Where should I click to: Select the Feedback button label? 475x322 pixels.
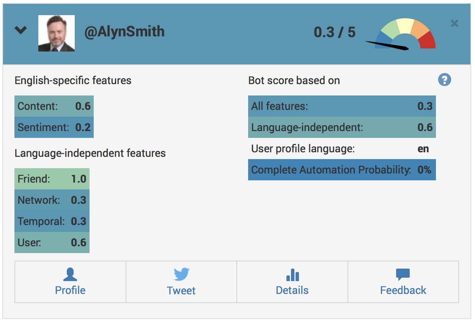click(x=403, y=291)
